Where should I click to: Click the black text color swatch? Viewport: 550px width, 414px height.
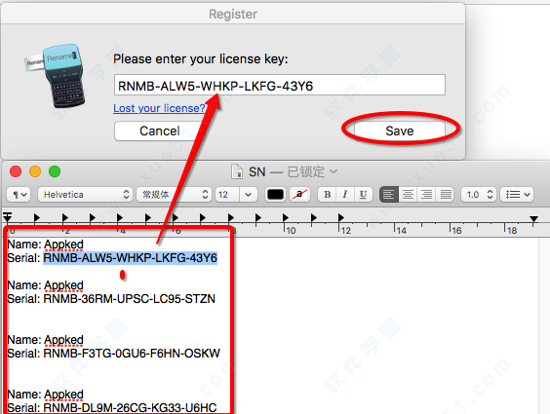275,195
